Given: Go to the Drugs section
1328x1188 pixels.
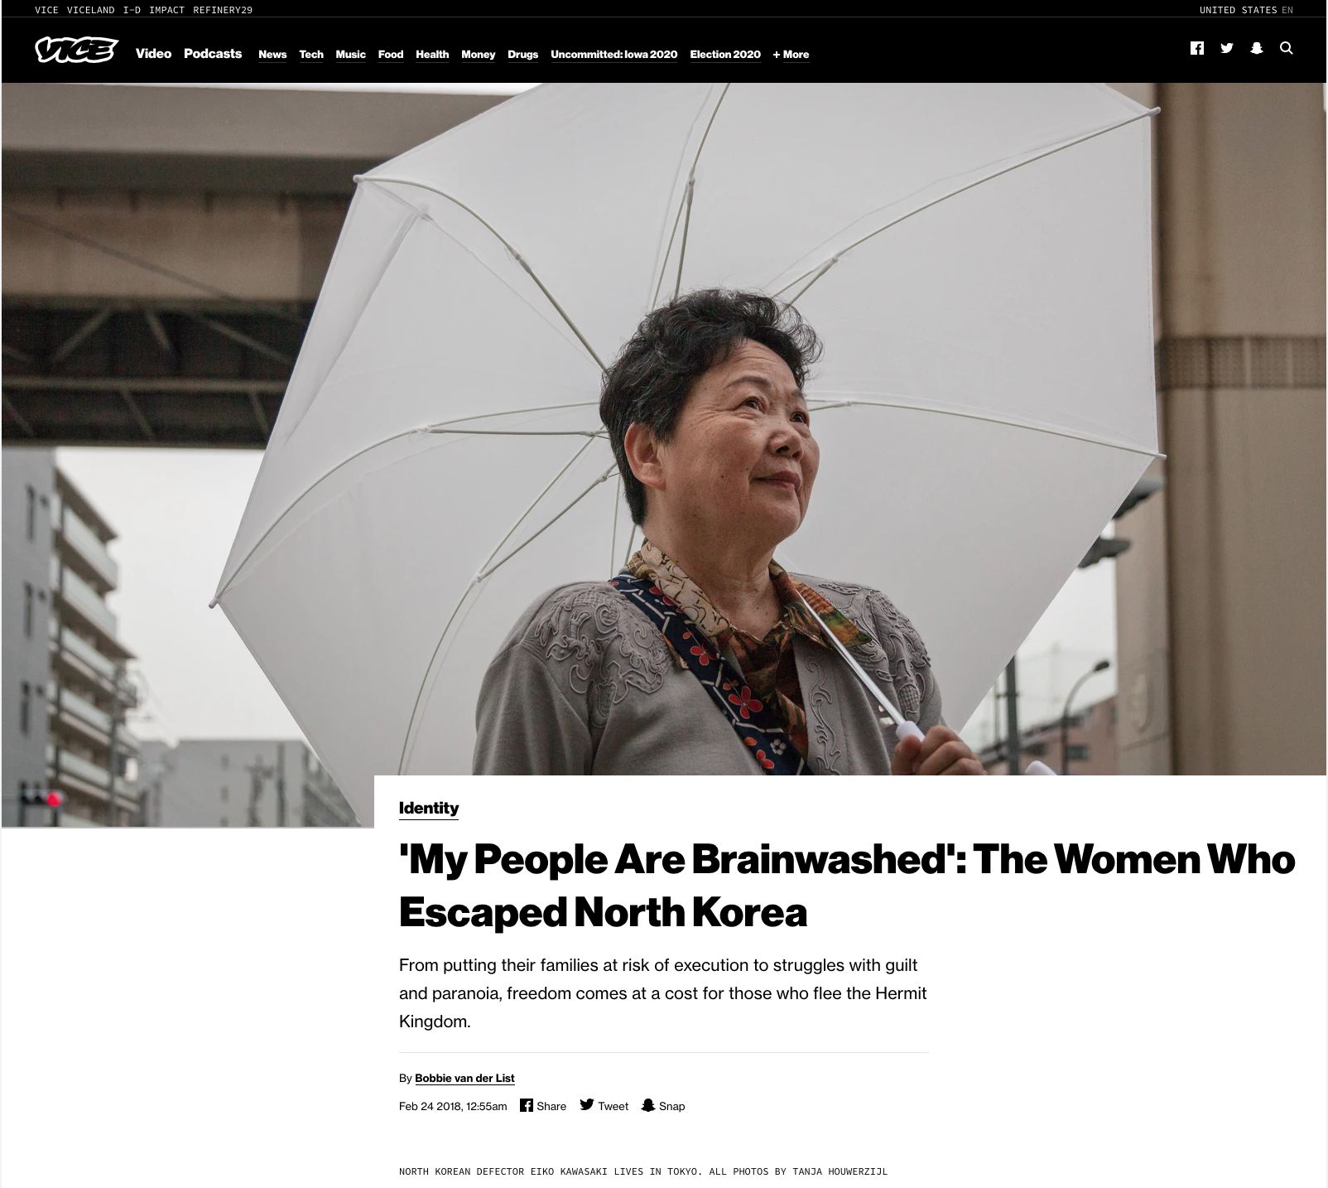Looking at the screenshot, I should coord(522,55).
